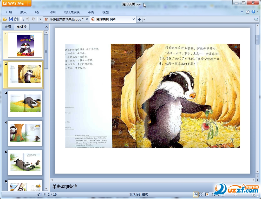Viewport: 261px width, 199px height.
Task: Redo the last action
Action: (34, 19)
